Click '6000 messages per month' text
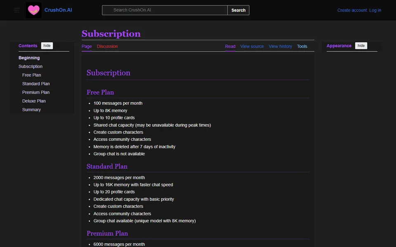The image size is (396, 247). [x=119, y=244]
